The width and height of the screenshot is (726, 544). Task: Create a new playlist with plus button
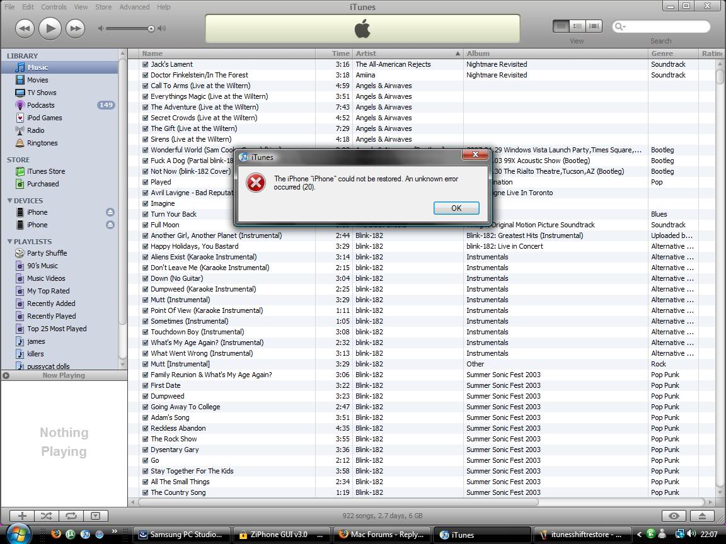[x=22, y=516]
